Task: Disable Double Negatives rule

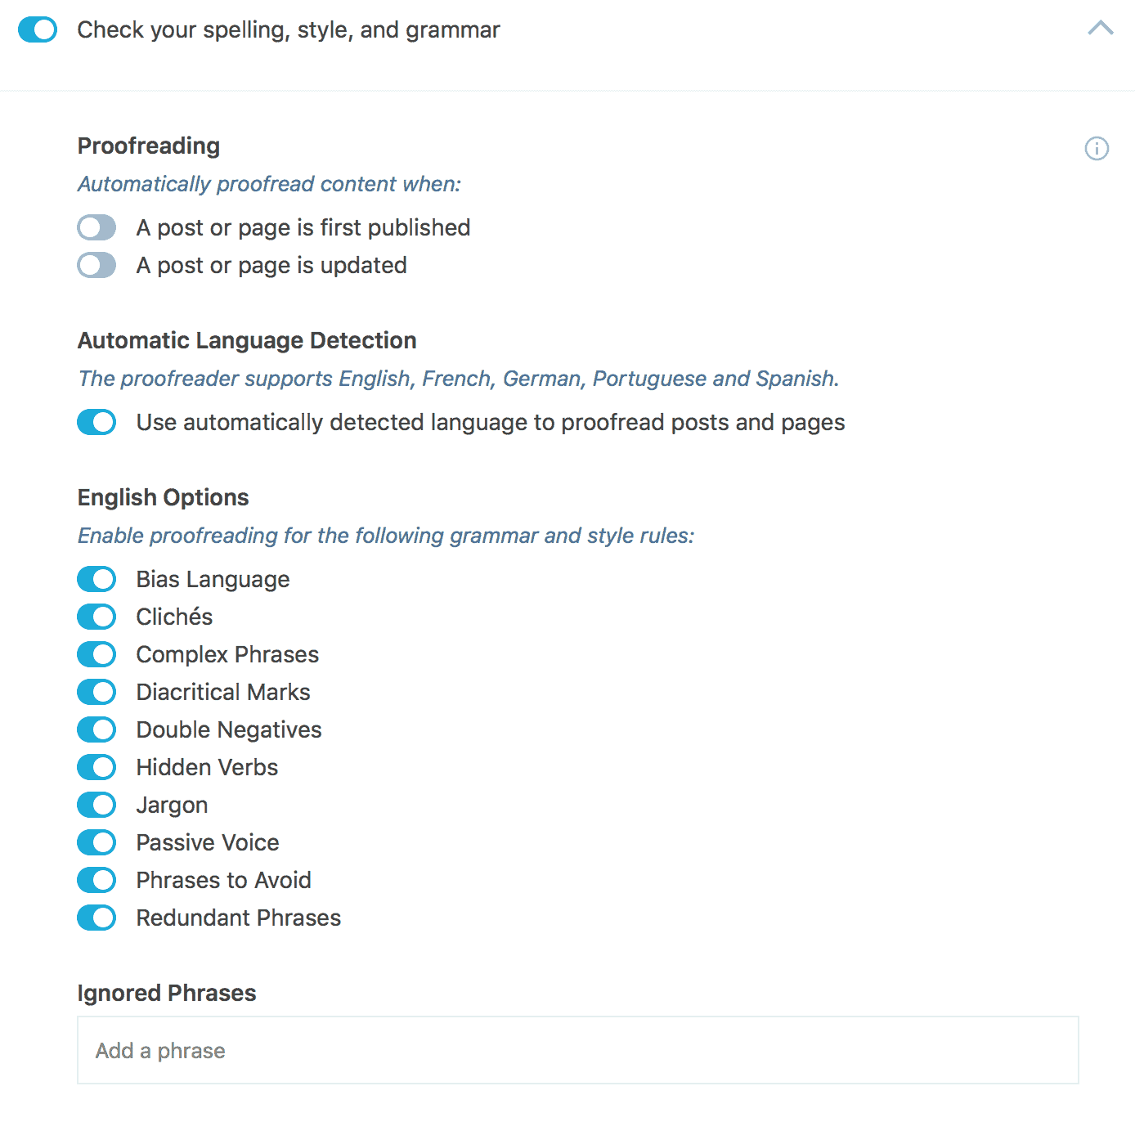Action: [96, 729]
